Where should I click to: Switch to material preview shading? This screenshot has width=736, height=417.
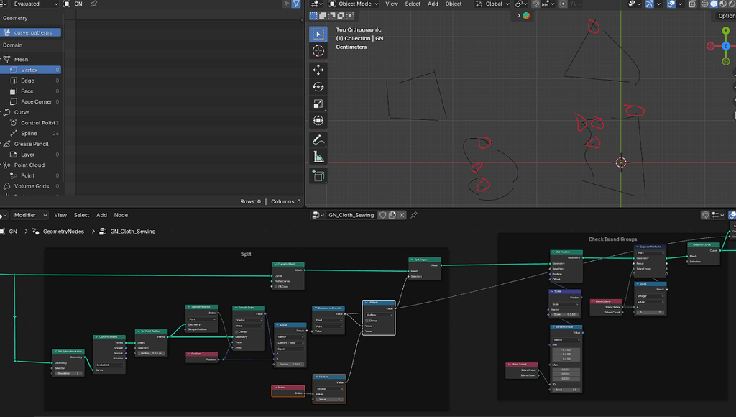coord(723,4)
